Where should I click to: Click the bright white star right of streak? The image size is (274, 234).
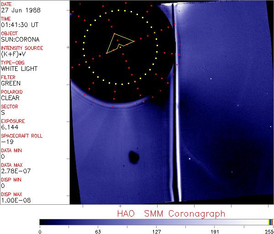coord(190,159)
